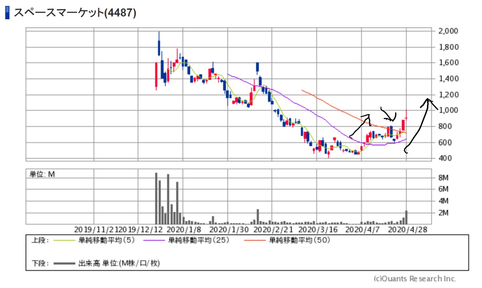This screenshot has width=482, height=288.
Task: Click the orange line swatch in legend
Action: (255, 241)
